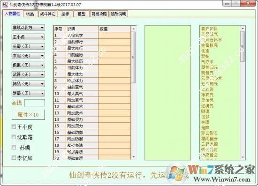The width and height of the screenshot is (258, 186).
Task: Select 覆雨翻云 in the skill list
Action: (x=209, y=139)
